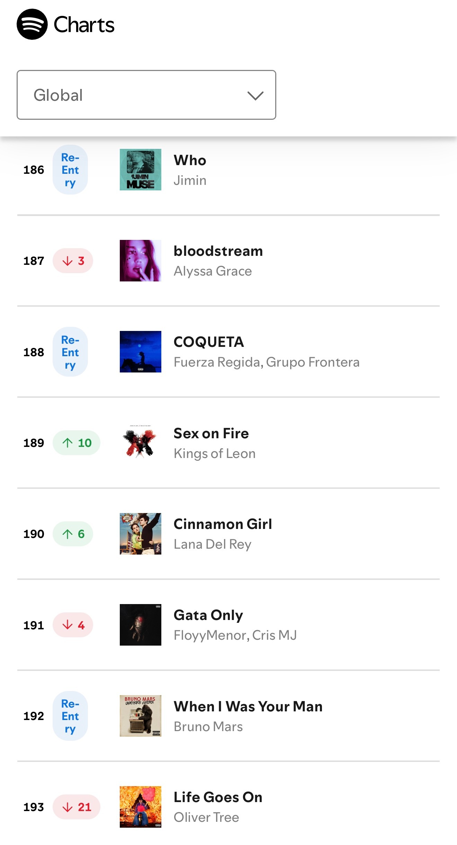Open the Global region dropdown

(x=146, y=95)
